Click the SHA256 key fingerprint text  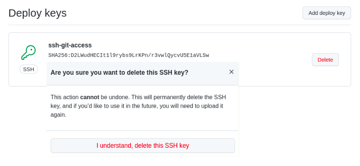(x=128, y=55)
